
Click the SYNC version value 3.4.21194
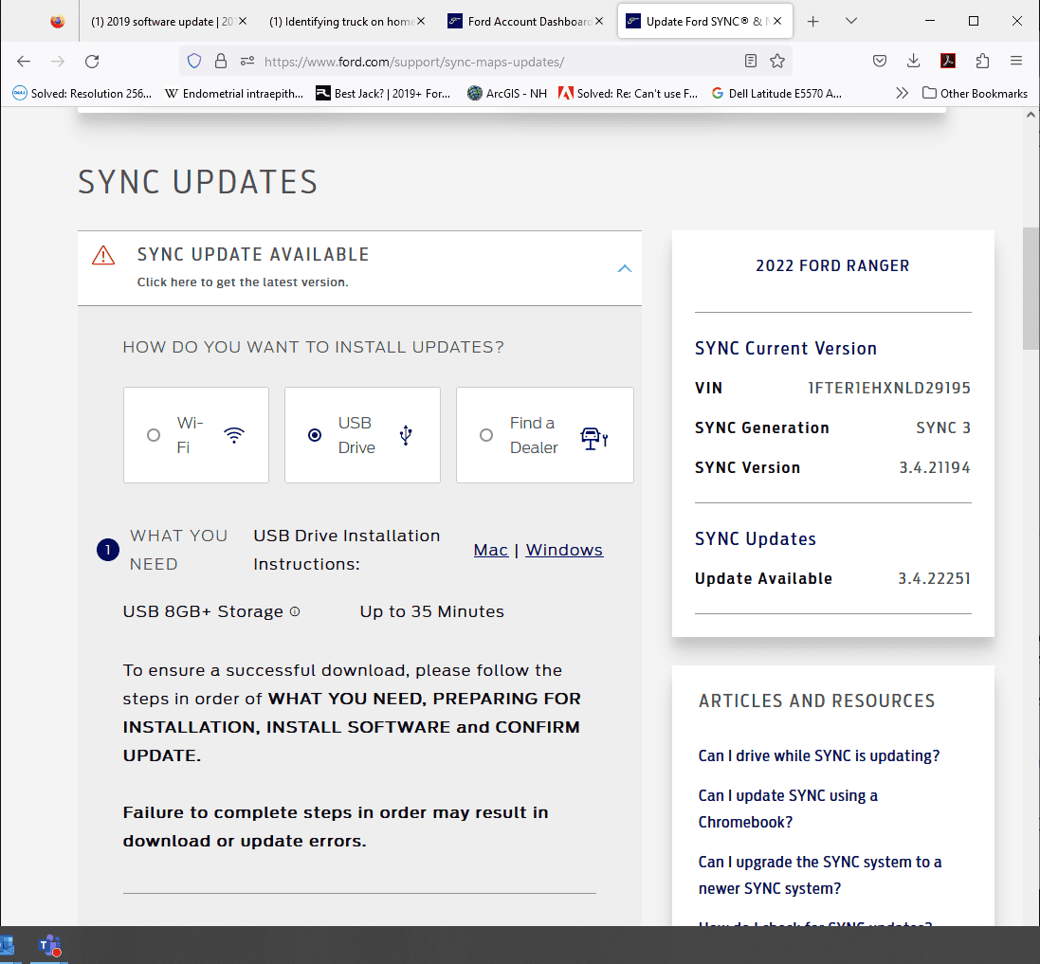point(935,467)
